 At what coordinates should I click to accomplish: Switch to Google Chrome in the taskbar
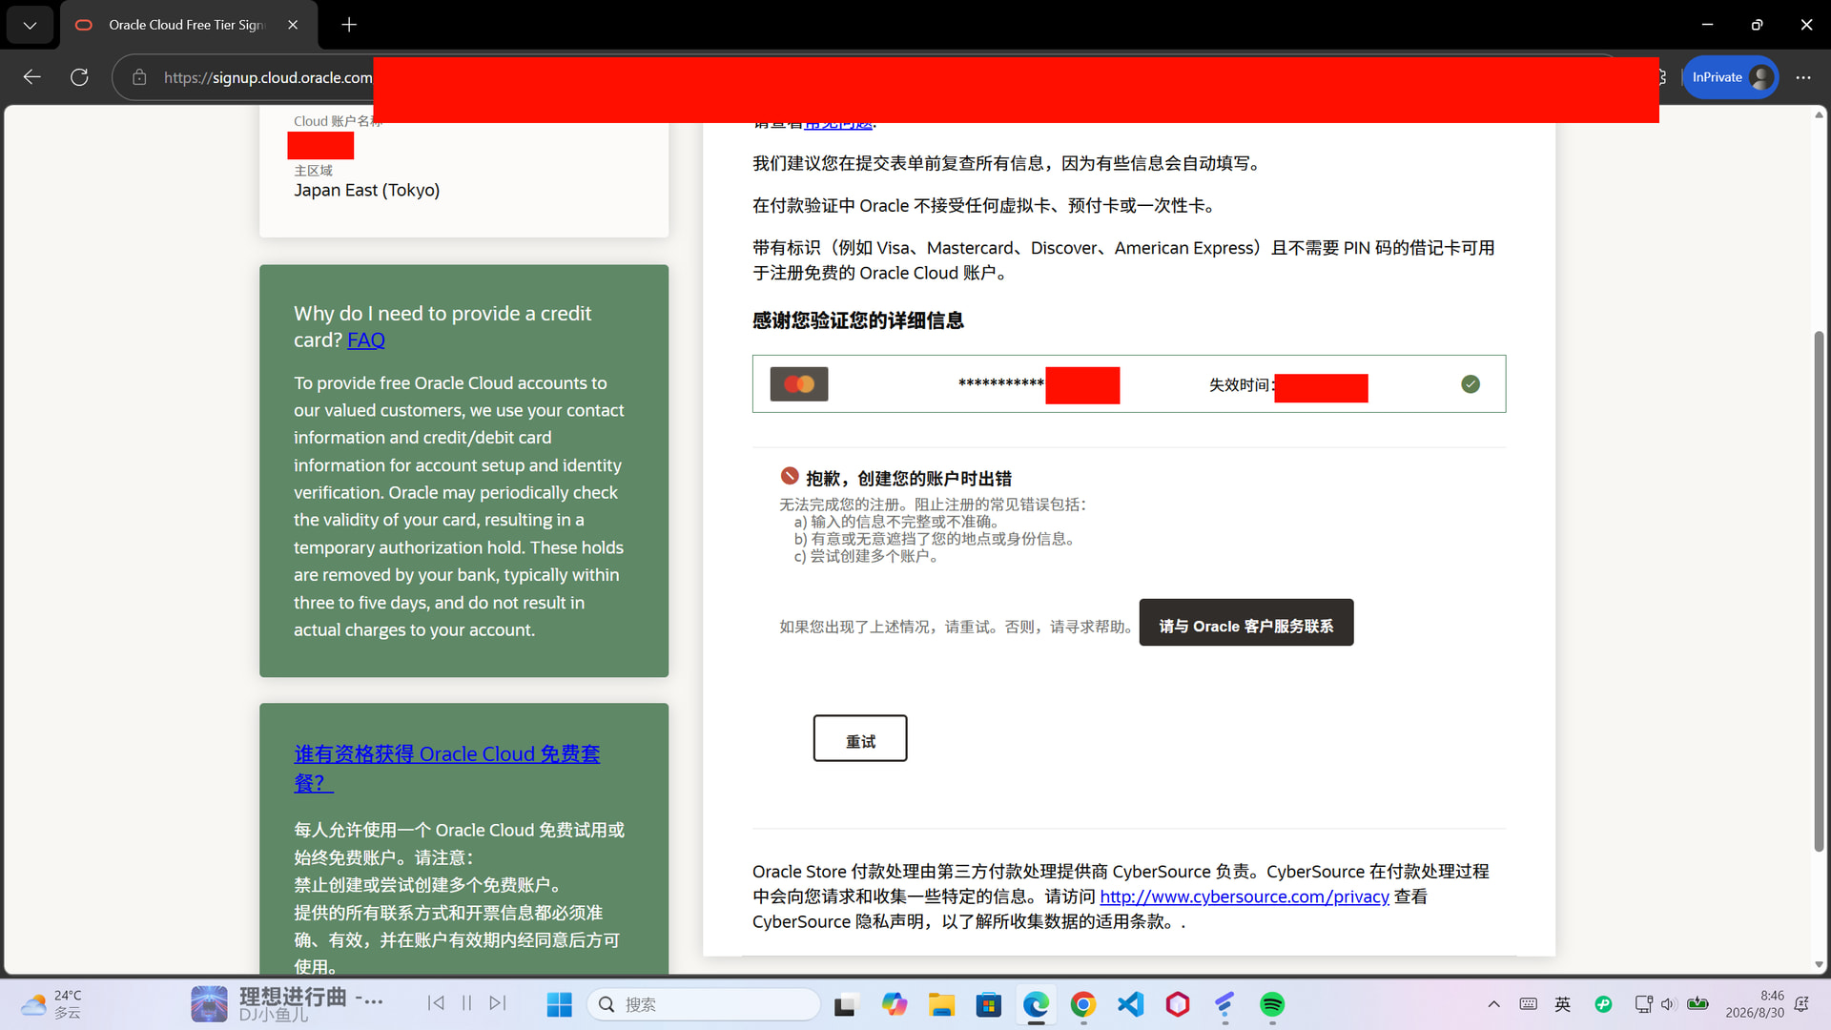point(1083,1004)
